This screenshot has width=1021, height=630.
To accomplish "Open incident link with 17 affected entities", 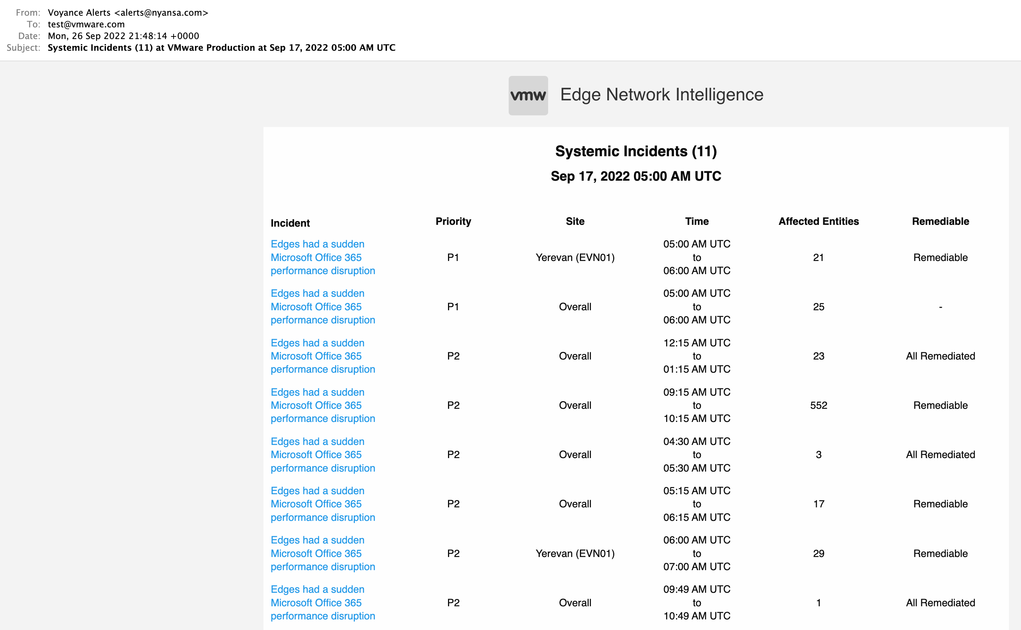I will pos(323,504).
